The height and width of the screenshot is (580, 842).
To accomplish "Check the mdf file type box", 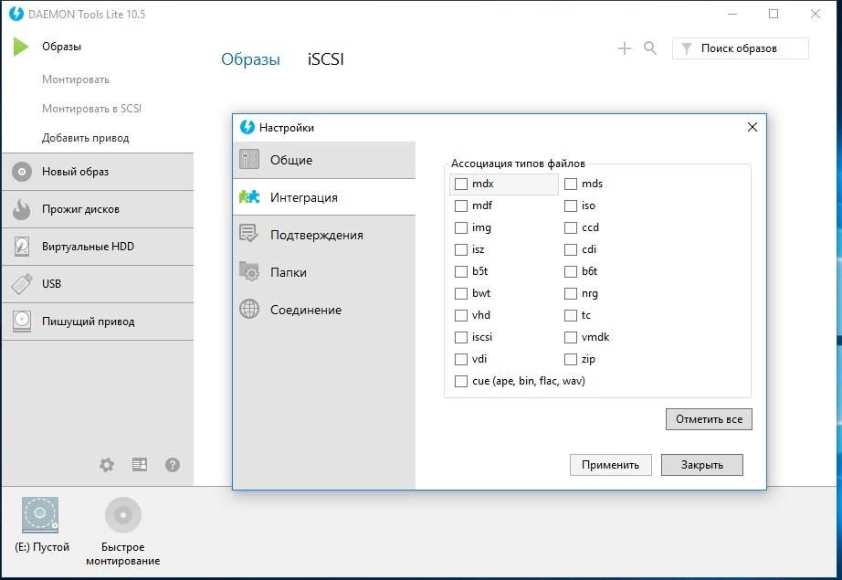I will [461, 206].
